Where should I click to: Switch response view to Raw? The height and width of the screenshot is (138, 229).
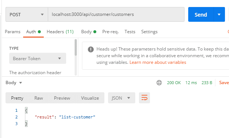pos(39,98)
